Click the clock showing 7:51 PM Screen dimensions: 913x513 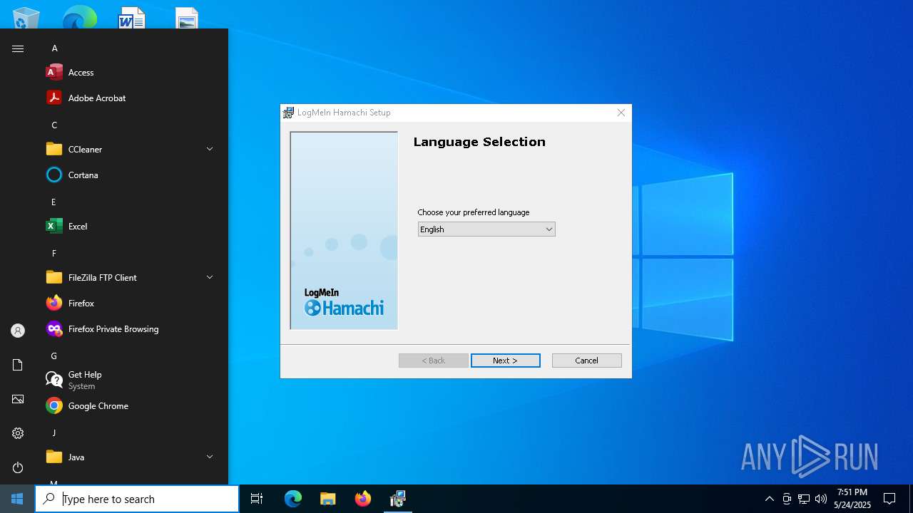pyautogui.click(x=852, y=499)
